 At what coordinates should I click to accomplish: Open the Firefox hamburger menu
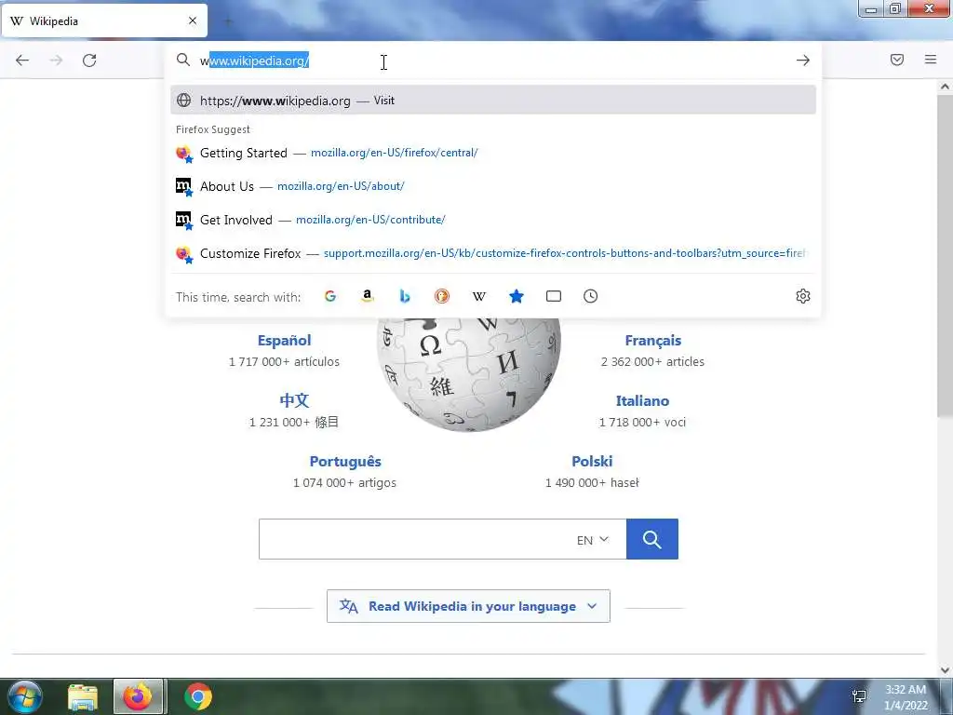click(931, 60)
